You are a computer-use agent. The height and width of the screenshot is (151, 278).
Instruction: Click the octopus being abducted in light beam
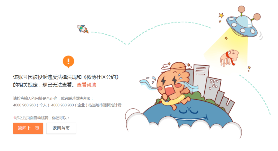(x=229, y=58)
